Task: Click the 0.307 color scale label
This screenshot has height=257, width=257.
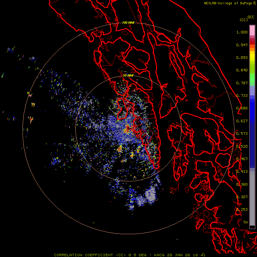Action: pyautogui.click(x=242, y=197)
